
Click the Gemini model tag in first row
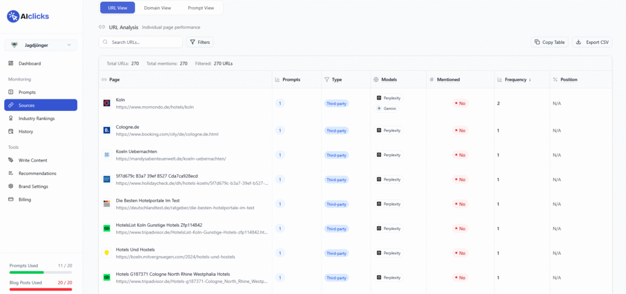(387, 108)
